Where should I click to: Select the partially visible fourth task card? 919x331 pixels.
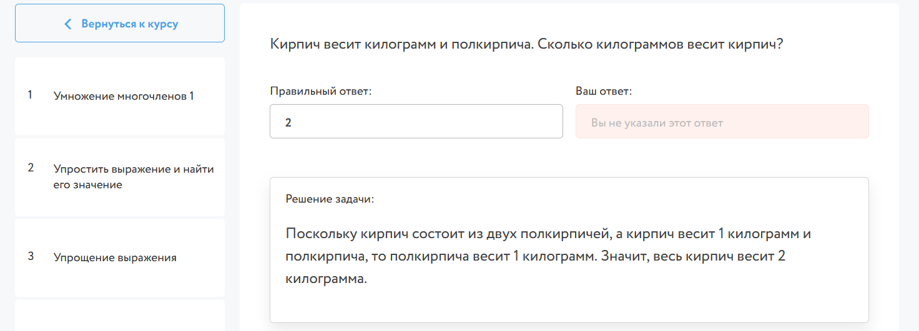[x=119, y=315]
